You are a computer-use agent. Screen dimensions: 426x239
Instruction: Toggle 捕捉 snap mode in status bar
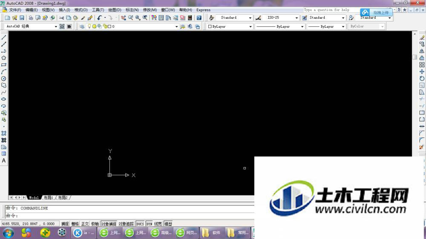[65, 224]
